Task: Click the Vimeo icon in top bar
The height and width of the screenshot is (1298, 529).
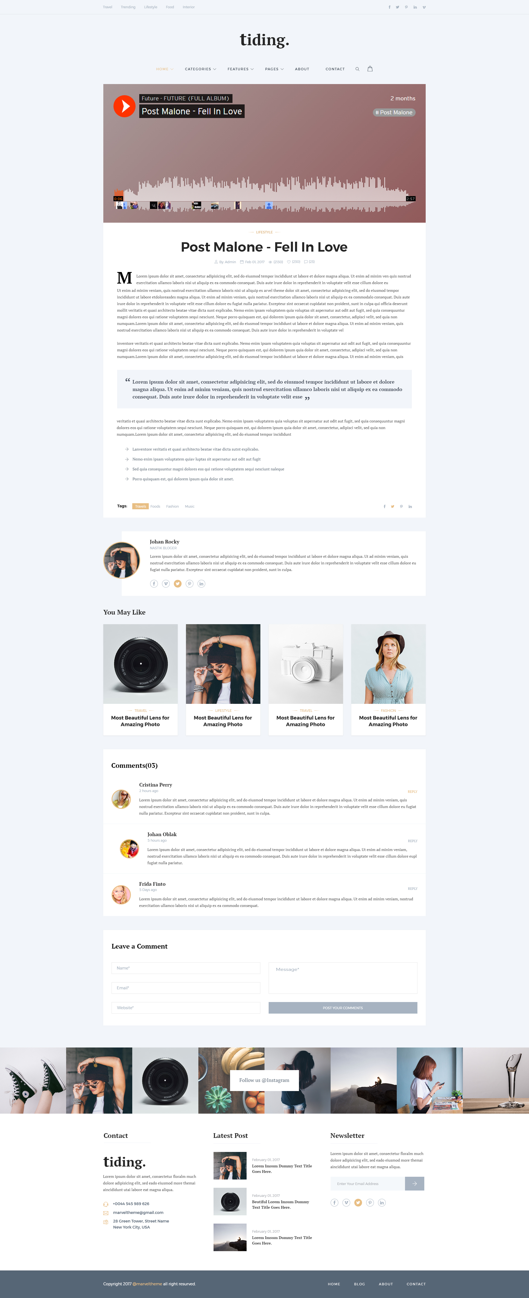Action: tap(424, 7)
